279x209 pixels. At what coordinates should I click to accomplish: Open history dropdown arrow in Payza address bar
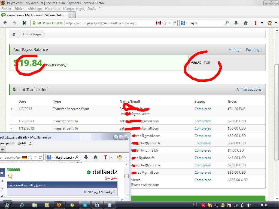[169, 23]
